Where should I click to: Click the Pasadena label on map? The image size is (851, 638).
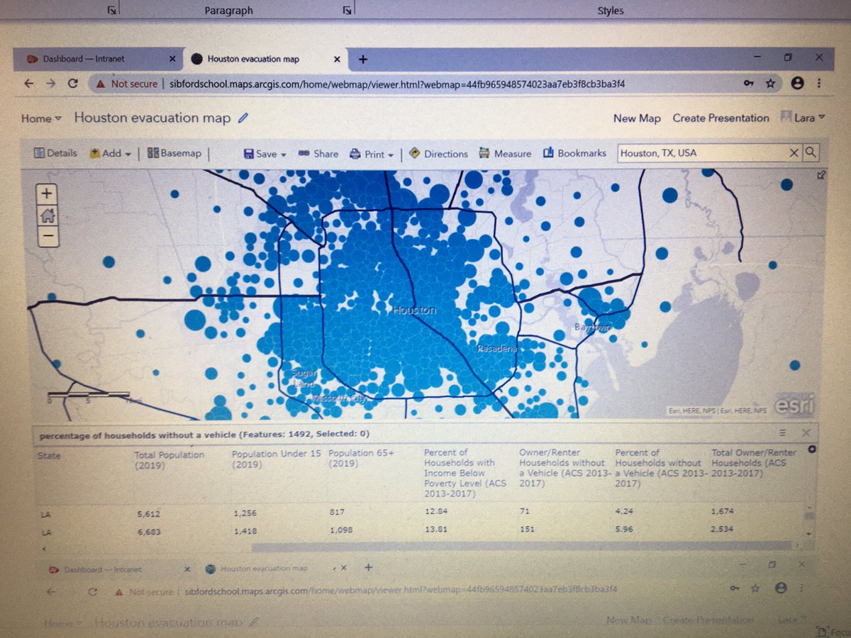pyautogui.click(x=497, y=349)
